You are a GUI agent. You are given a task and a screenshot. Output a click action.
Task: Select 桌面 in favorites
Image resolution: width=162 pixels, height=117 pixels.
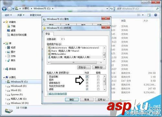pos(11,30)
